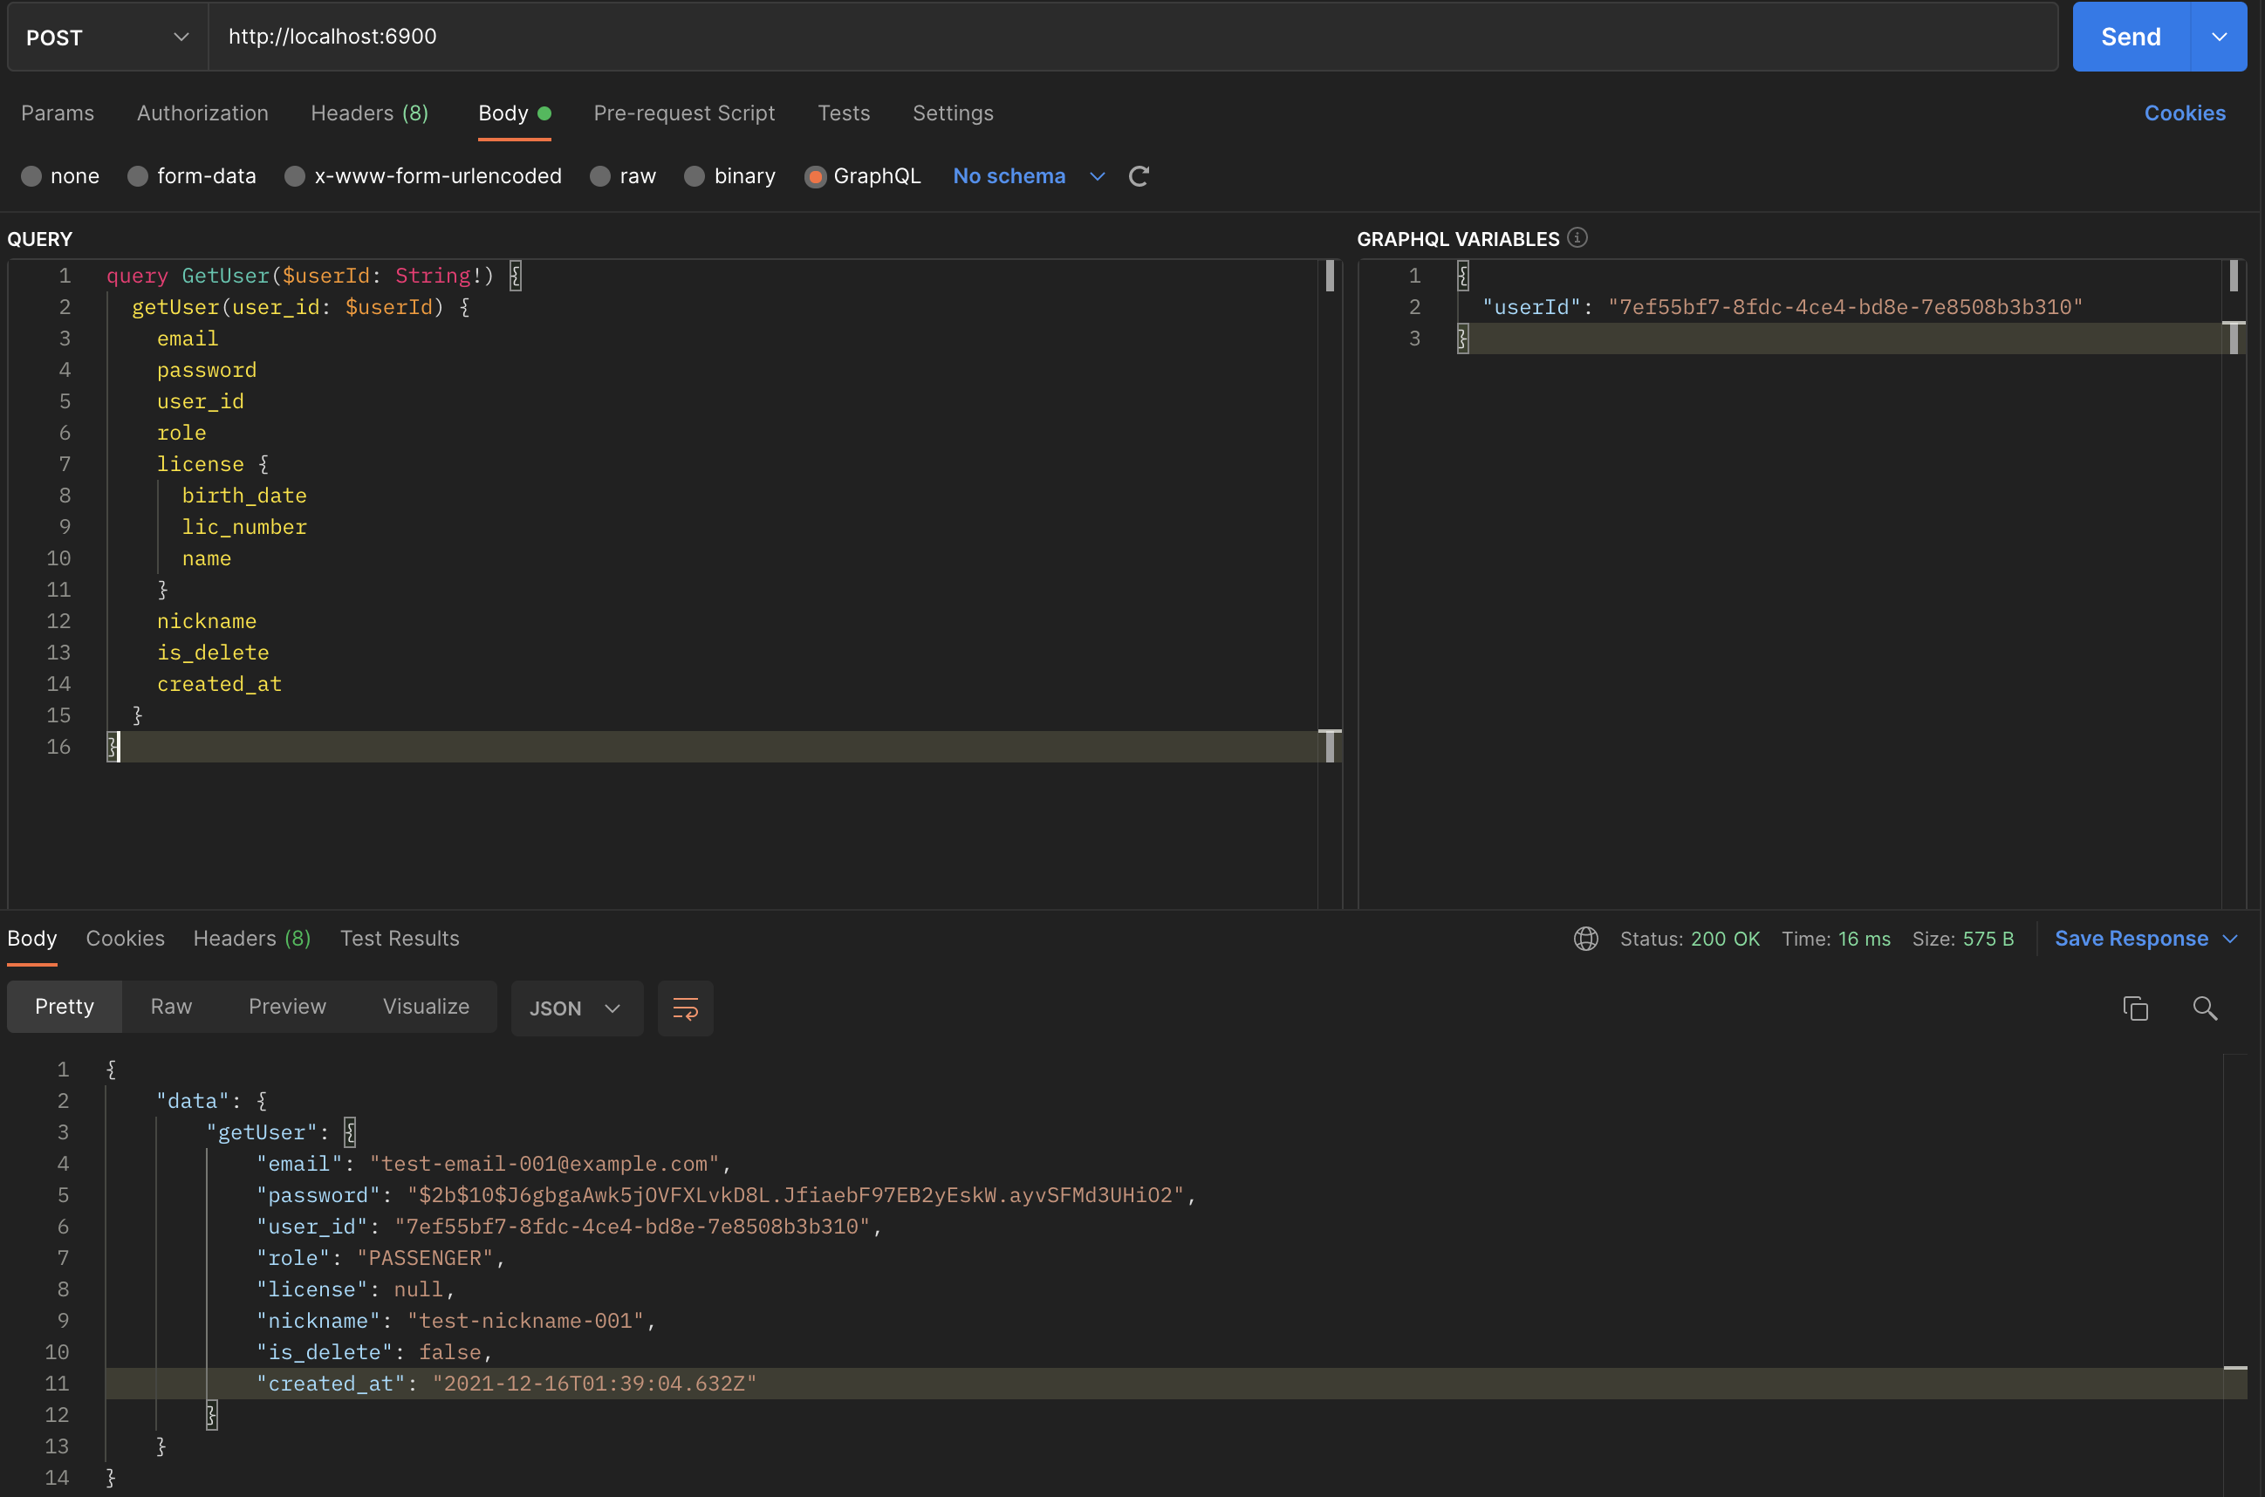Open the response Test Results tab
Viewport: 2265px width, 1497px height.
point(399,939)
